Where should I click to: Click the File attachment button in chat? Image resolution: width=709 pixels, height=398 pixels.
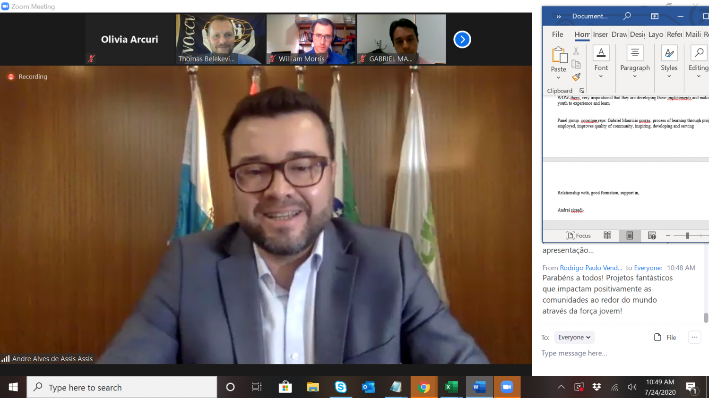pos(665,337)
